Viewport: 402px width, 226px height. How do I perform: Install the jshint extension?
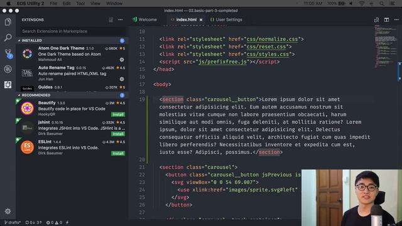point(118,134)
